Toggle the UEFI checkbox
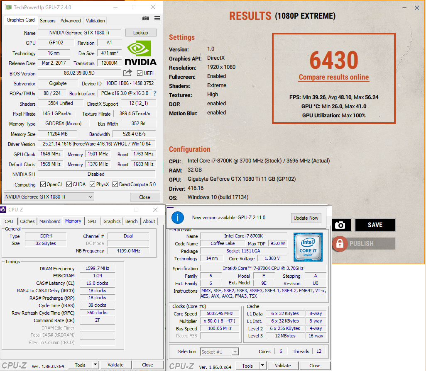The width and height of the screenshot is (426, 371). [140, 73]
